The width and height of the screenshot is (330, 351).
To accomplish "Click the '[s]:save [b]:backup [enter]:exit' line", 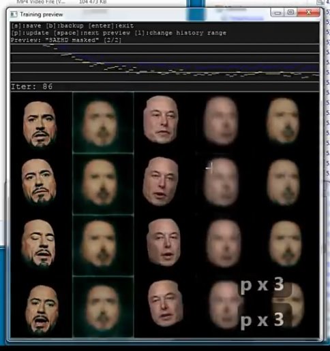I will (x=72, y=26).
